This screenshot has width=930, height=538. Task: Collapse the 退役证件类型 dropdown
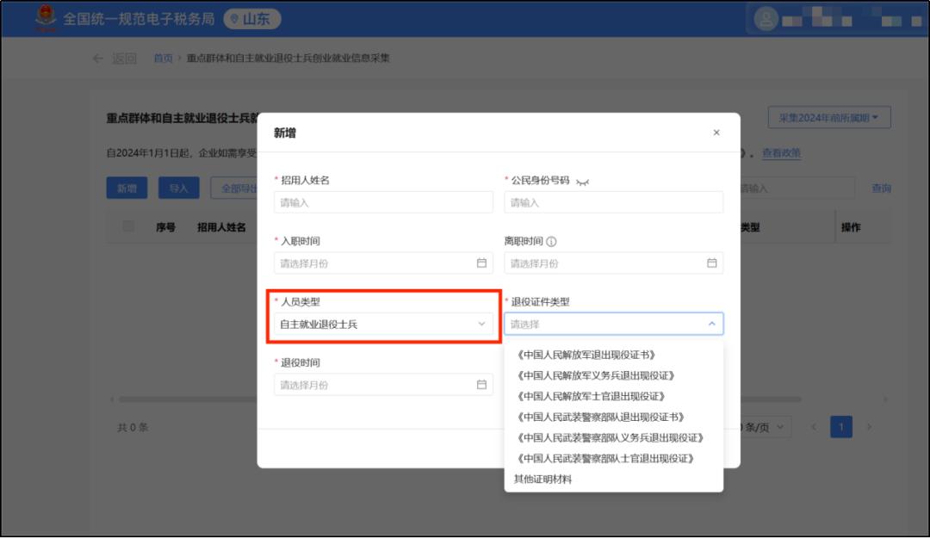[711, 325]
